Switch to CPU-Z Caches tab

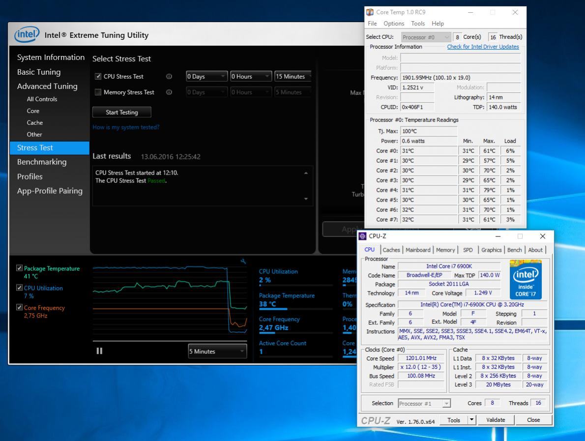(x=391, y=250)
